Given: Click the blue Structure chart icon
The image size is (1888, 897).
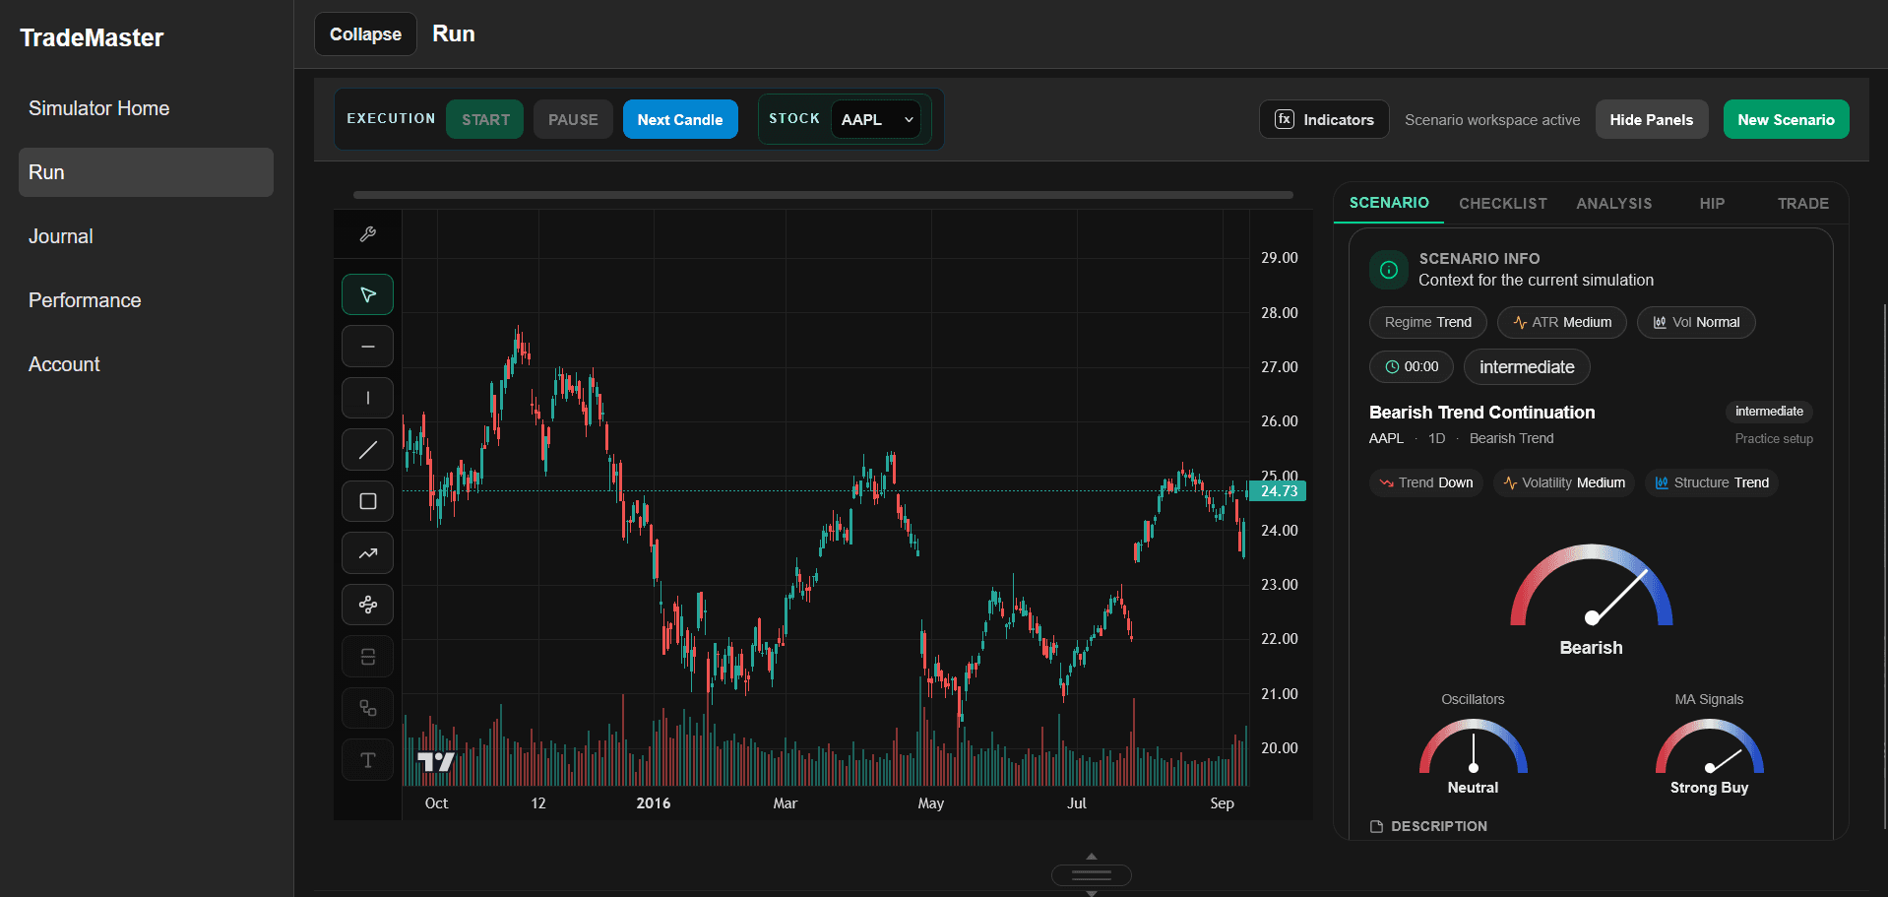Looking at the screenshot, I should click(1662, 483).
